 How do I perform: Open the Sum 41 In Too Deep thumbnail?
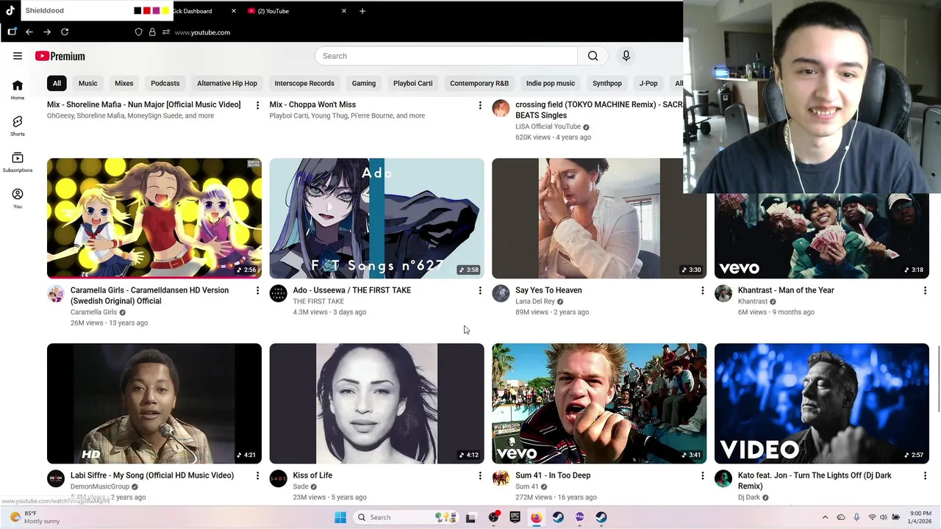599,403
